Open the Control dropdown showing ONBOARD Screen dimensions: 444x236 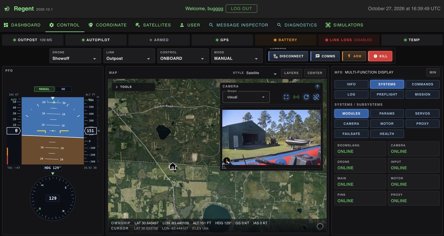183,56
